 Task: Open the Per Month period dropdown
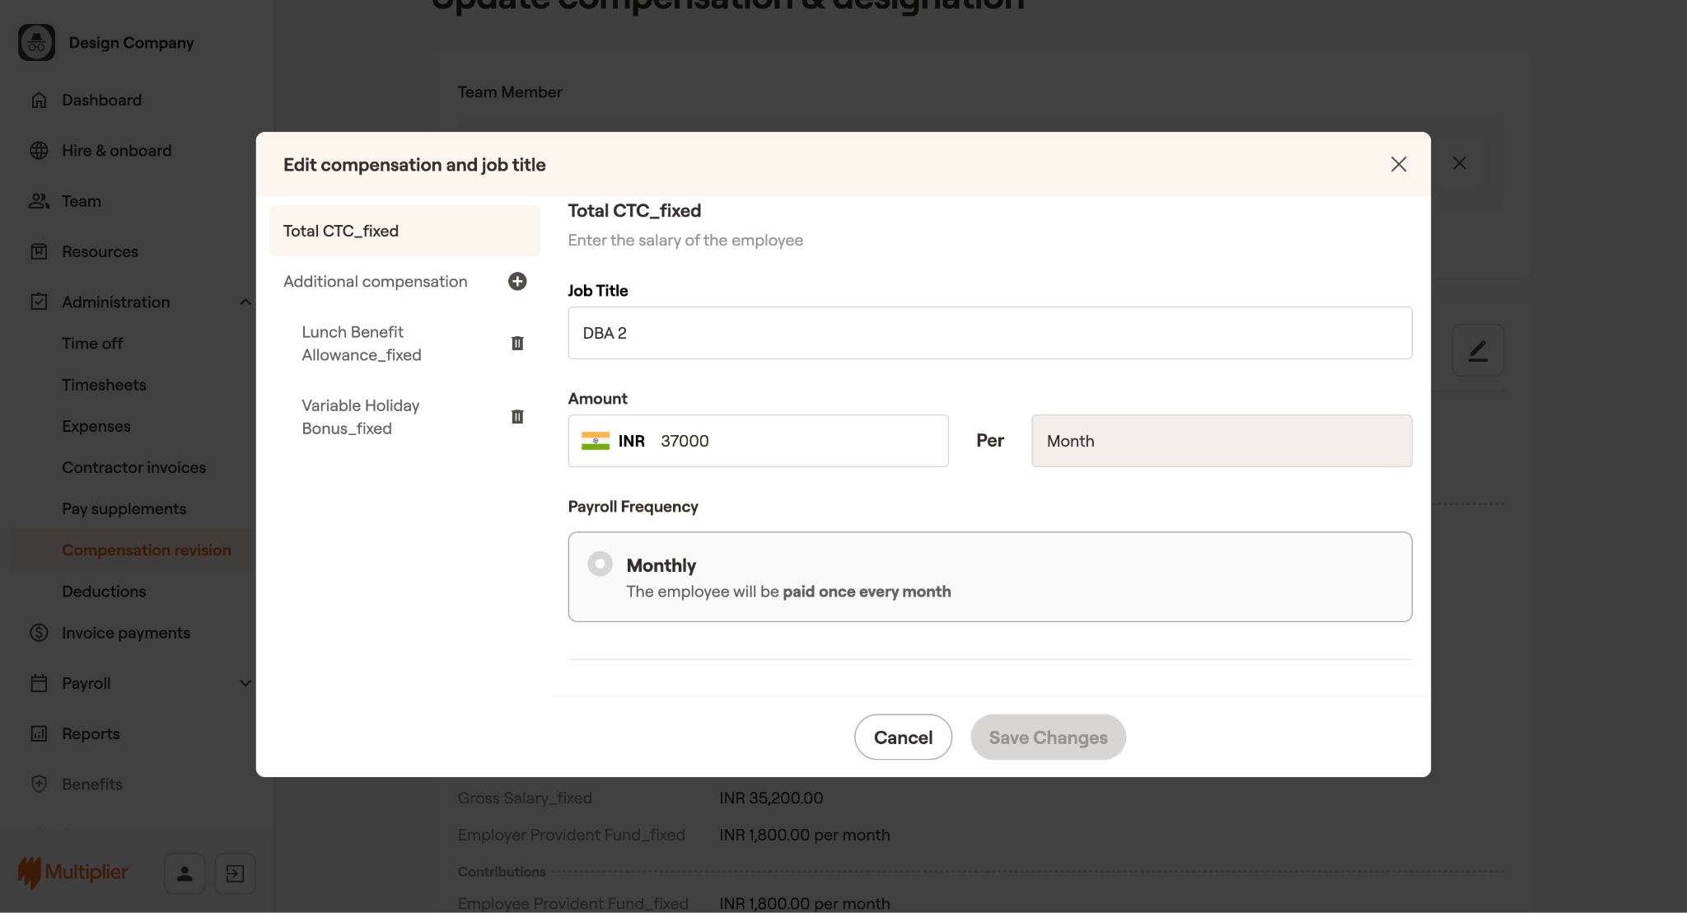[x=1221, y=441]
